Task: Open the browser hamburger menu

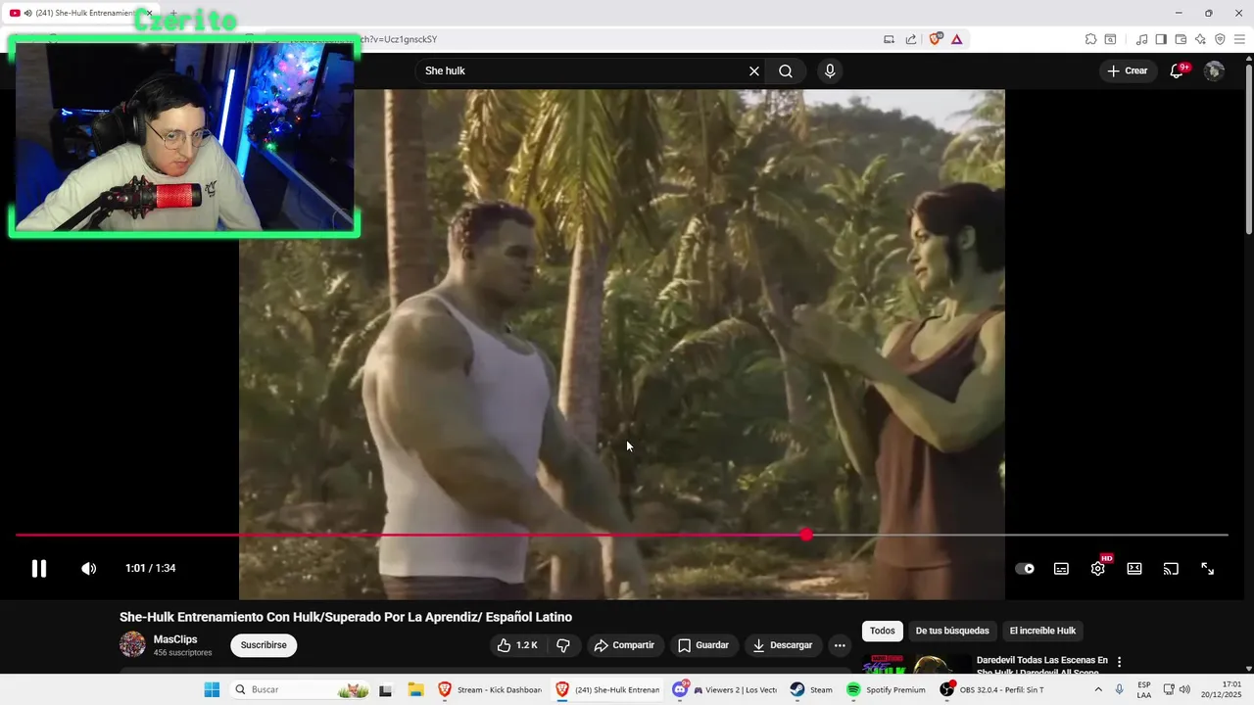Action: (x=1239, y=39)
